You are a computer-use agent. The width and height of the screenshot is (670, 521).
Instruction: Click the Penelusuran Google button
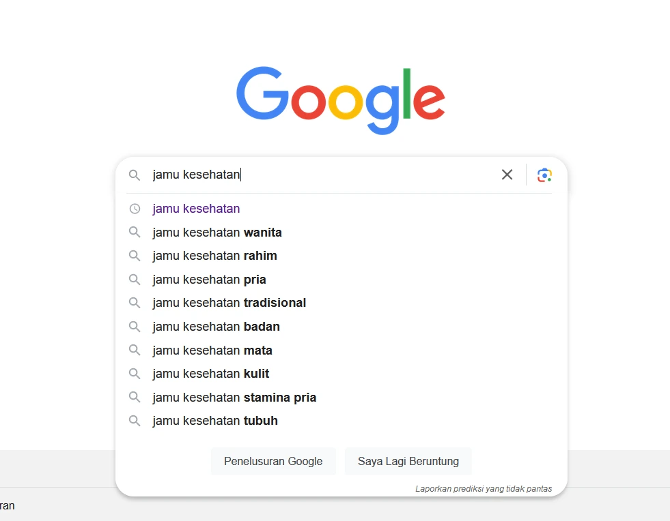click(273, 461)
